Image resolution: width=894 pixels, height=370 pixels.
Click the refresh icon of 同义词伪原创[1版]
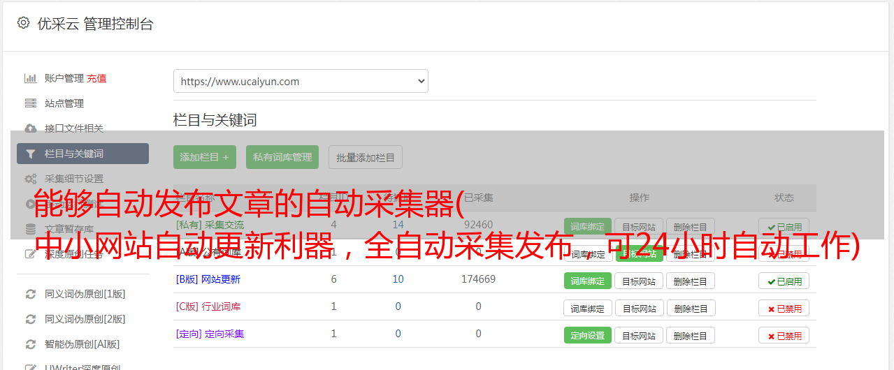click(x=30, y=294)
